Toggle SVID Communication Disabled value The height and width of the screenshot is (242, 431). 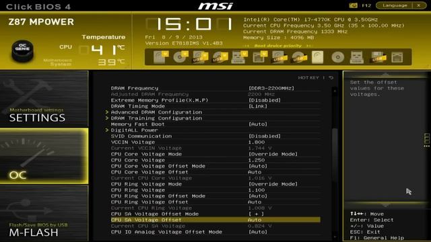(x=265, y=136)
